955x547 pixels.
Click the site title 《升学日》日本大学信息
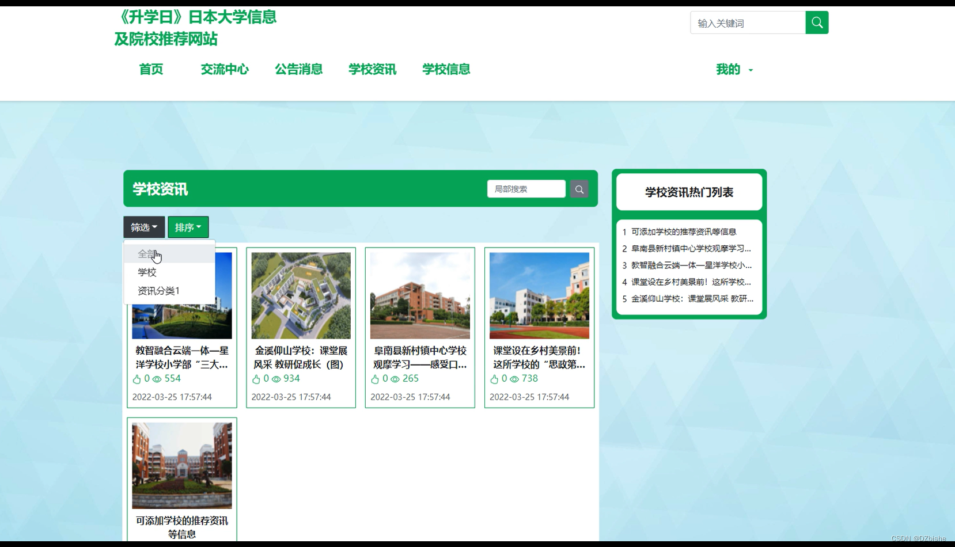(x=196, y=28)
